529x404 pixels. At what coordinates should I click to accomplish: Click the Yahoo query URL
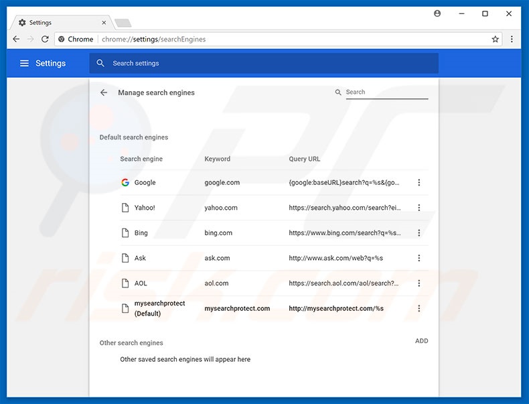coord(345,208)
